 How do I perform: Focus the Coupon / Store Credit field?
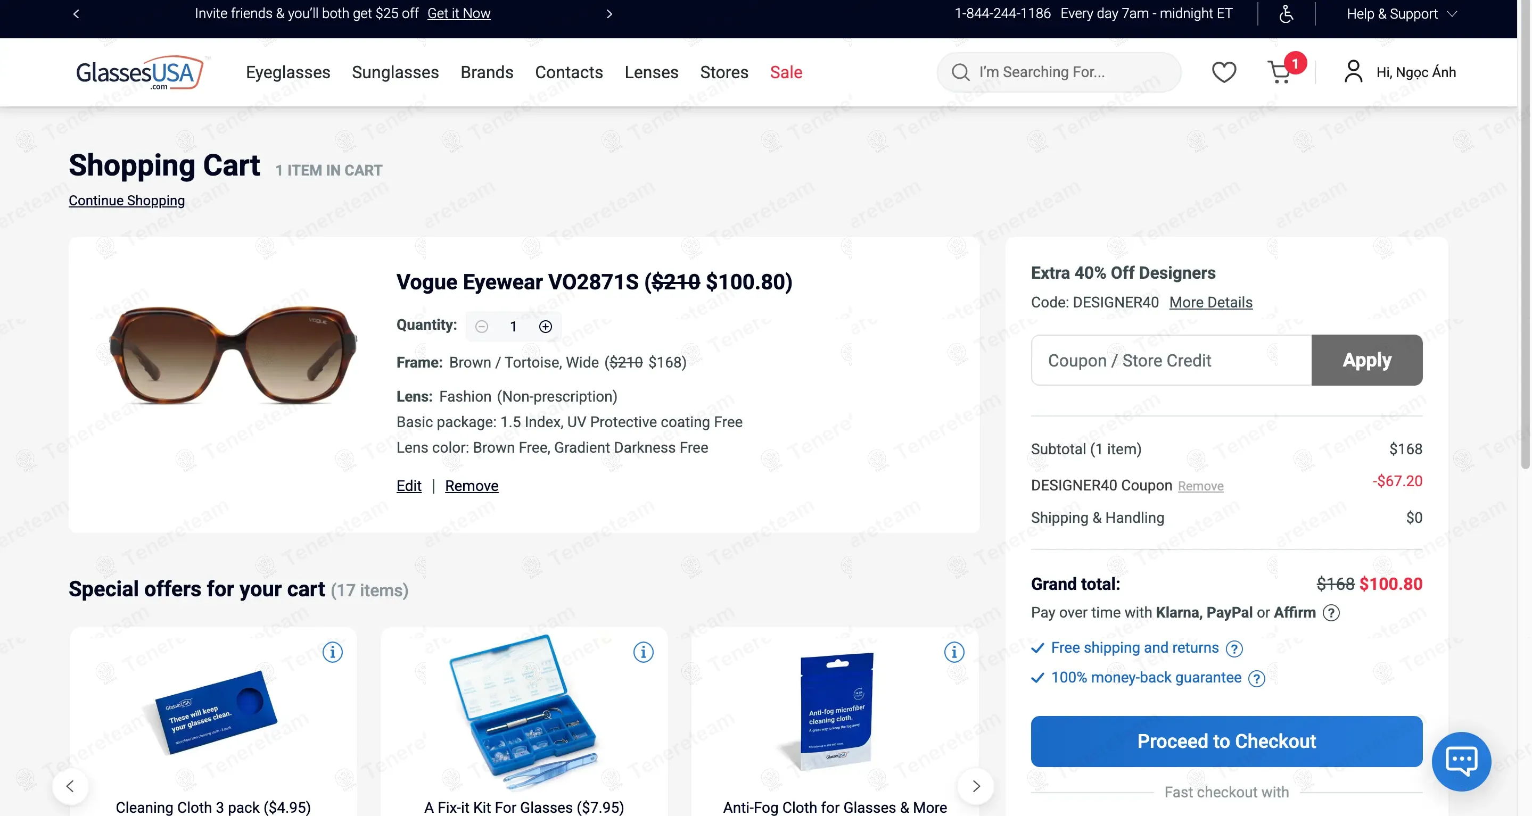coord(1171,360)
